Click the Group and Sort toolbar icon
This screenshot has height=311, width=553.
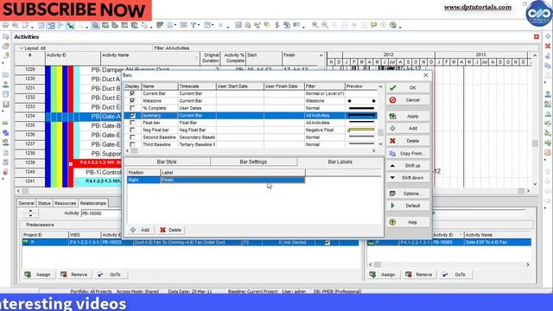click(208, 25)
